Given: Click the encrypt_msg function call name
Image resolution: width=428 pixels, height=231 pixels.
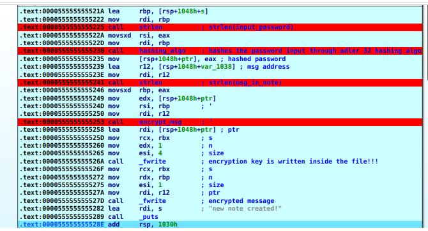Looking at the screenshot, I should click(x=160, y=122).
